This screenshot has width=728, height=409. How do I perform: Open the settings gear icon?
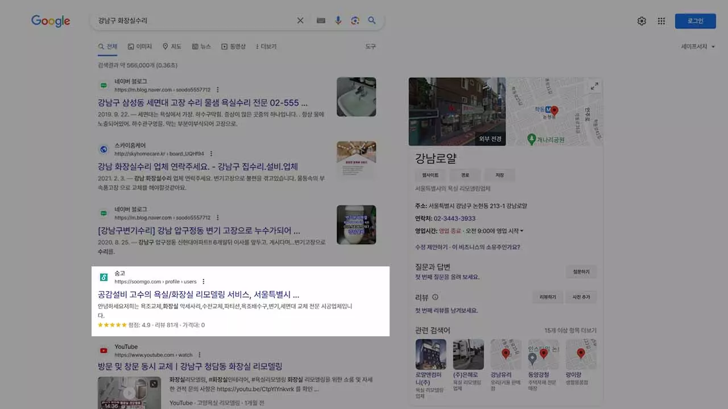642,21
